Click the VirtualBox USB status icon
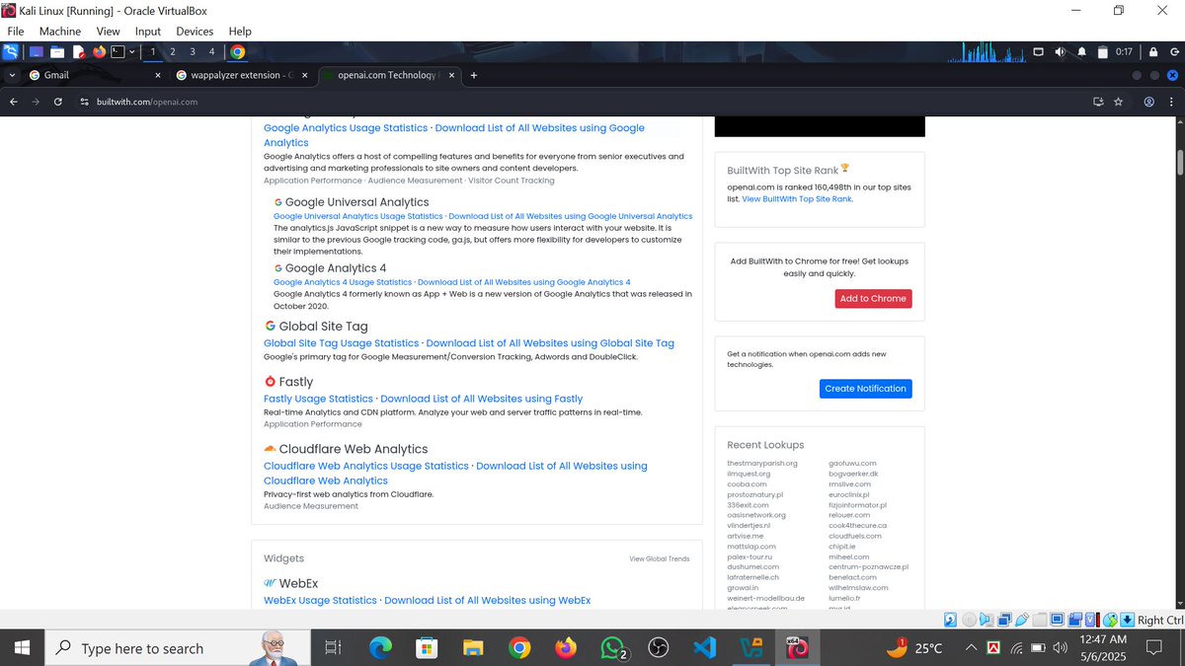1185x666 pixels. coord(1021,620)
